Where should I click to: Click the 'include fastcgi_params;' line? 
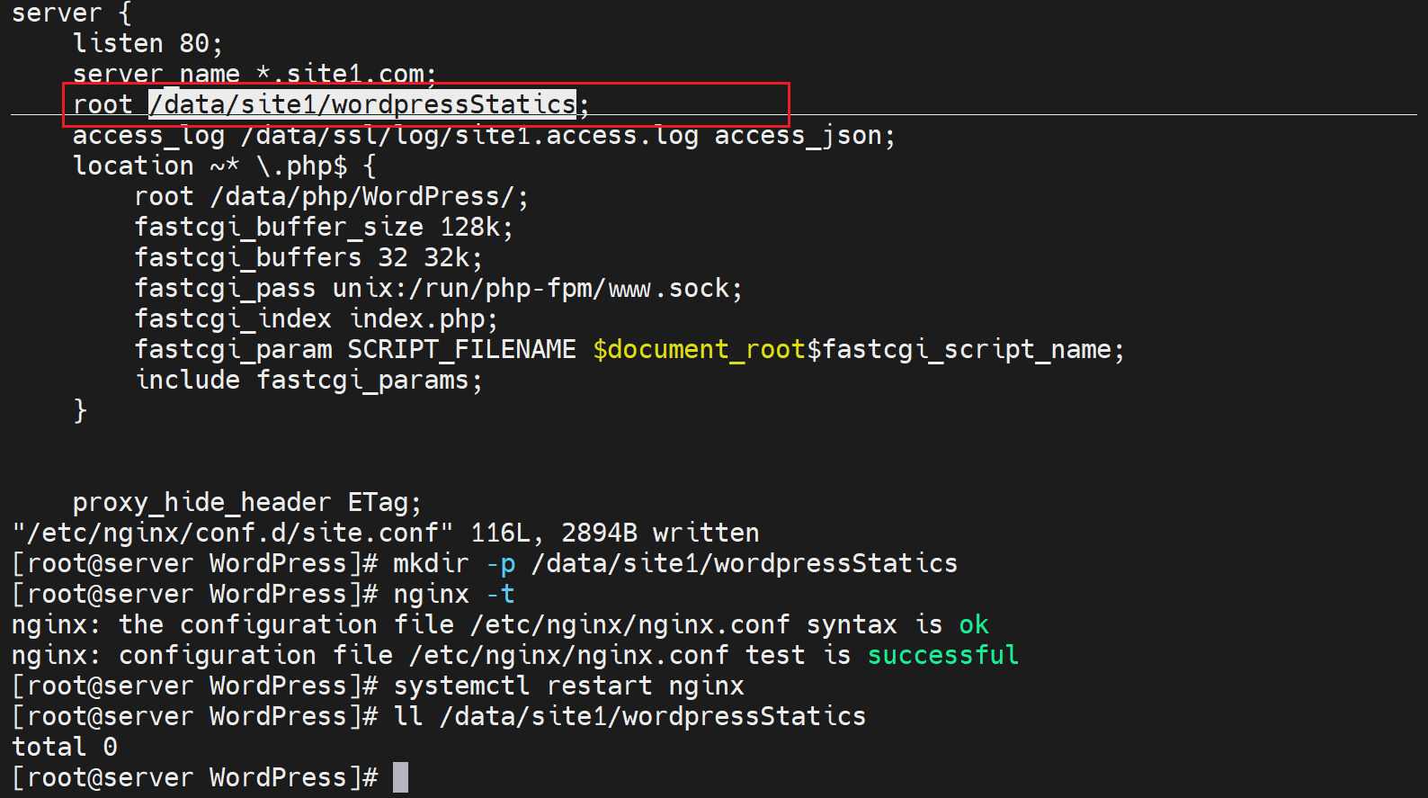308,381
